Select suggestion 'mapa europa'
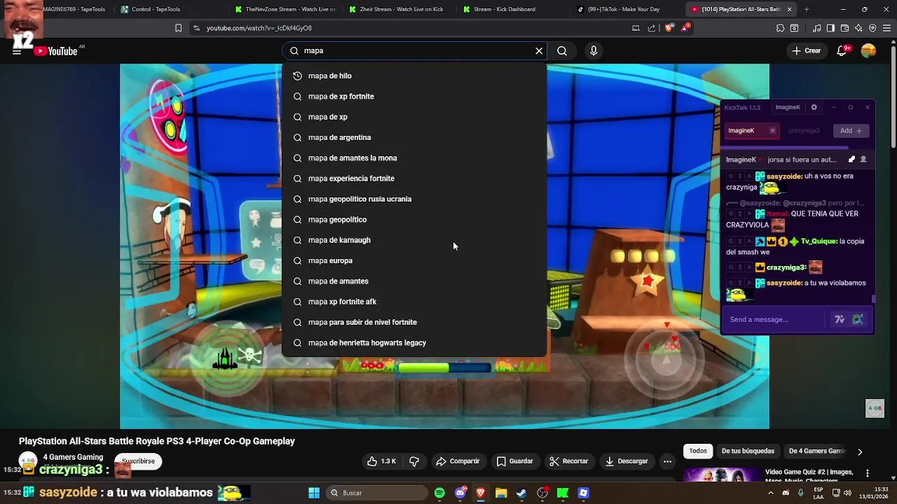 pyautogui.click(x=414, y=260)
